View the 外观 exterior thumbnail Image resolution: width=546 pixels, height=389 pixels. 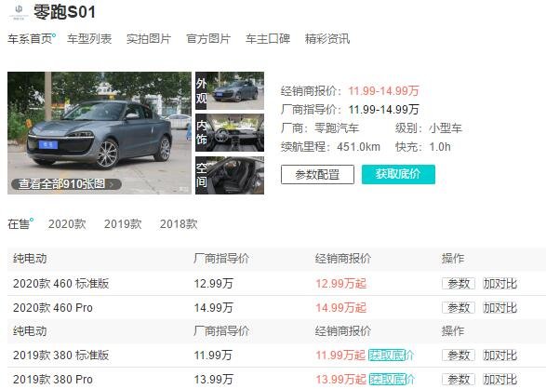click(230, 90)
